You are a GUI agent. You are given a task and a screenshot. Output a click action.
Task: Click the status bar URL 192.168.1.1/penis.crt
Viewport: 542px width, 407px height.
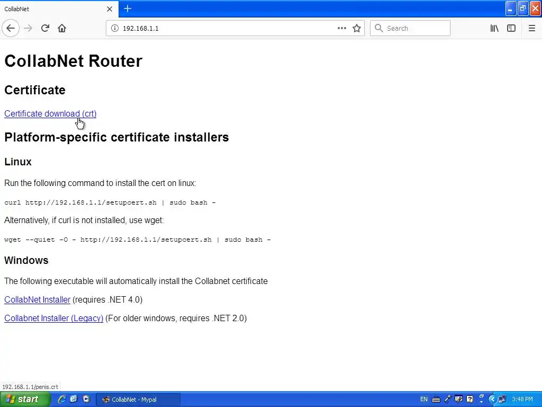[x=30, y=387]
